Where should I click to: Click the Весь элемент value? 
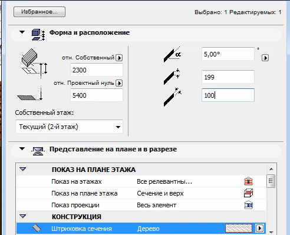[156, 205]
